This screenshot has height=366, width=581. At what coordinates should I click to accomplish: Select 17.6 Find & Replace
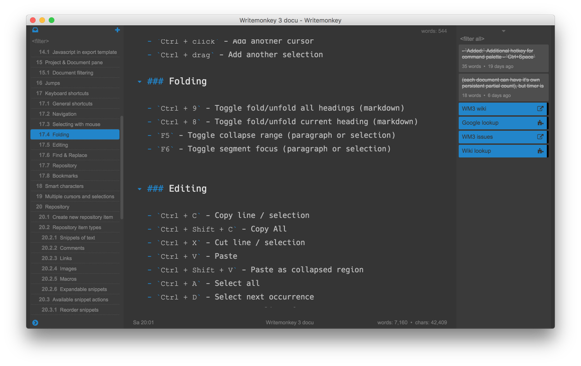click(x=75, y=155)
